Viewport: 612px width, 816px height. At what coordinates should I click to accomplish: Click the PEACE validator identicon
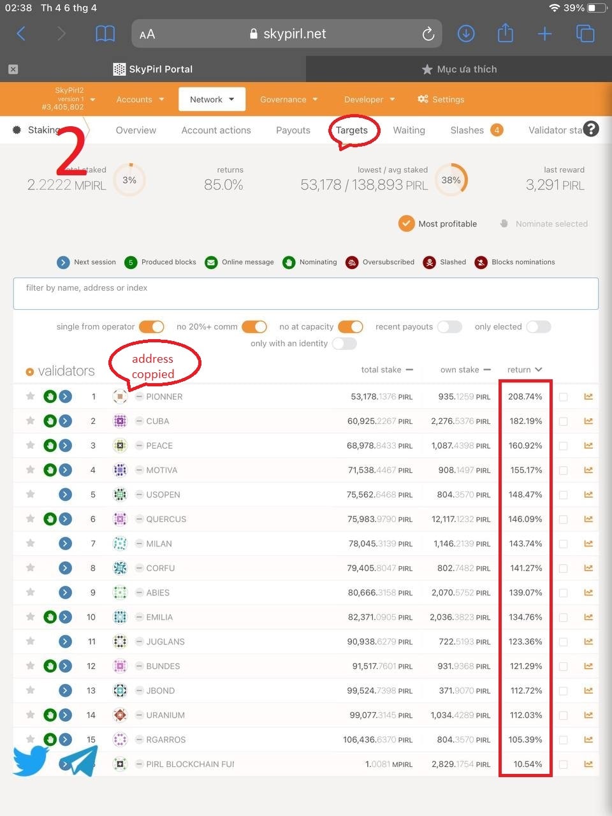119,446
